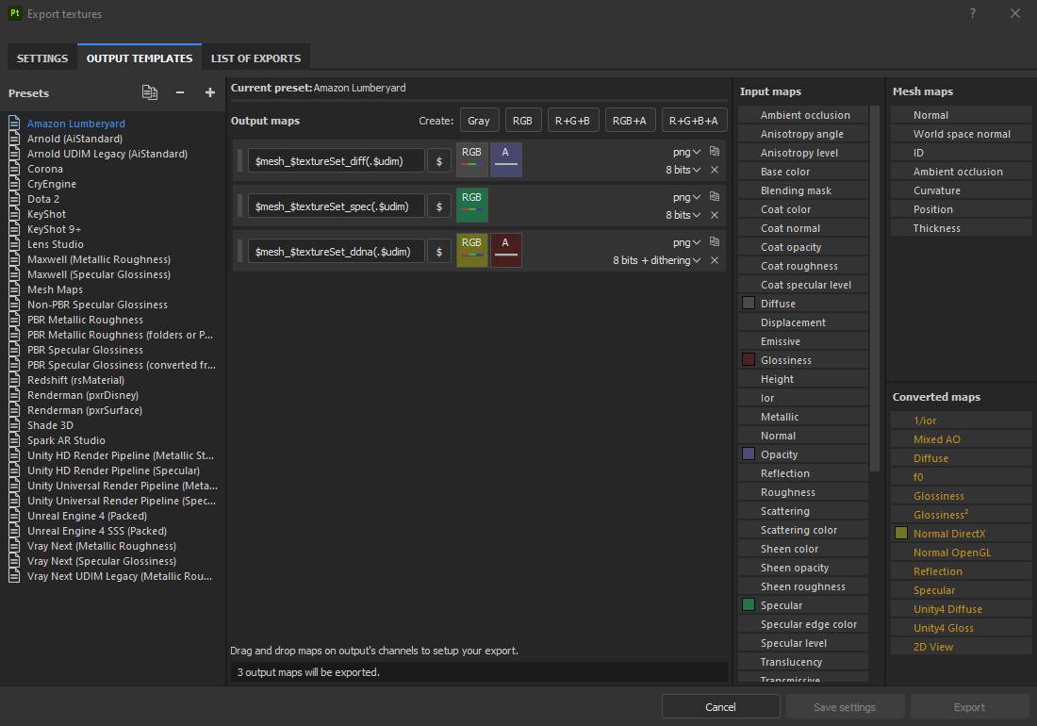1037x726 pixels.
Task: Grab drag handle of diff output map
Action: 240,160
